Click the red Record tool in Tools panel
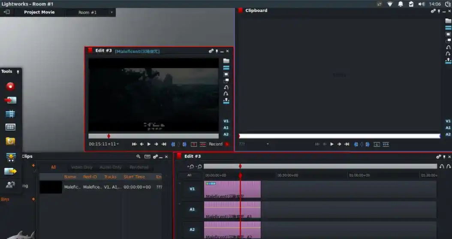This screenshot has width=452, height=239. point(10,86)
